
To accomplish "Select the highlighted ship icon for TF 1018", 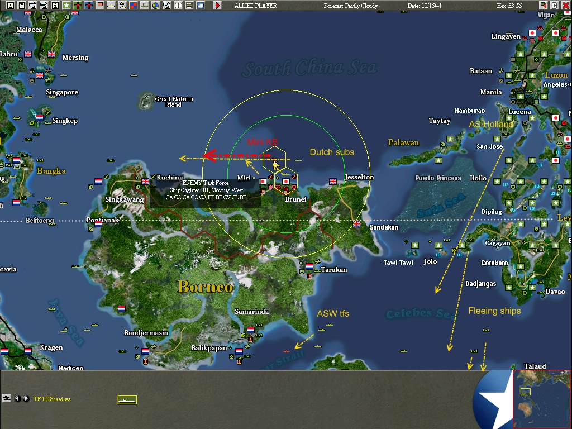I will (x=127, y=400).
